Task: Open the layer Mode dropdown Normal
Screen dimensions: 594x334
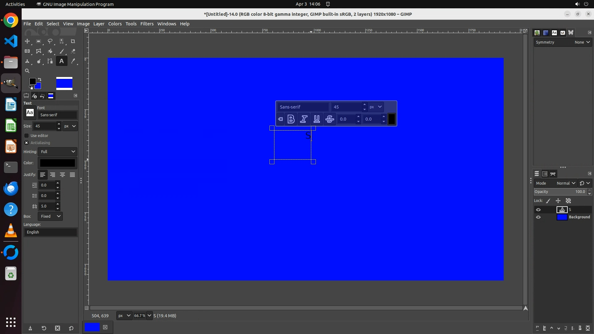Action: (566, 183)
